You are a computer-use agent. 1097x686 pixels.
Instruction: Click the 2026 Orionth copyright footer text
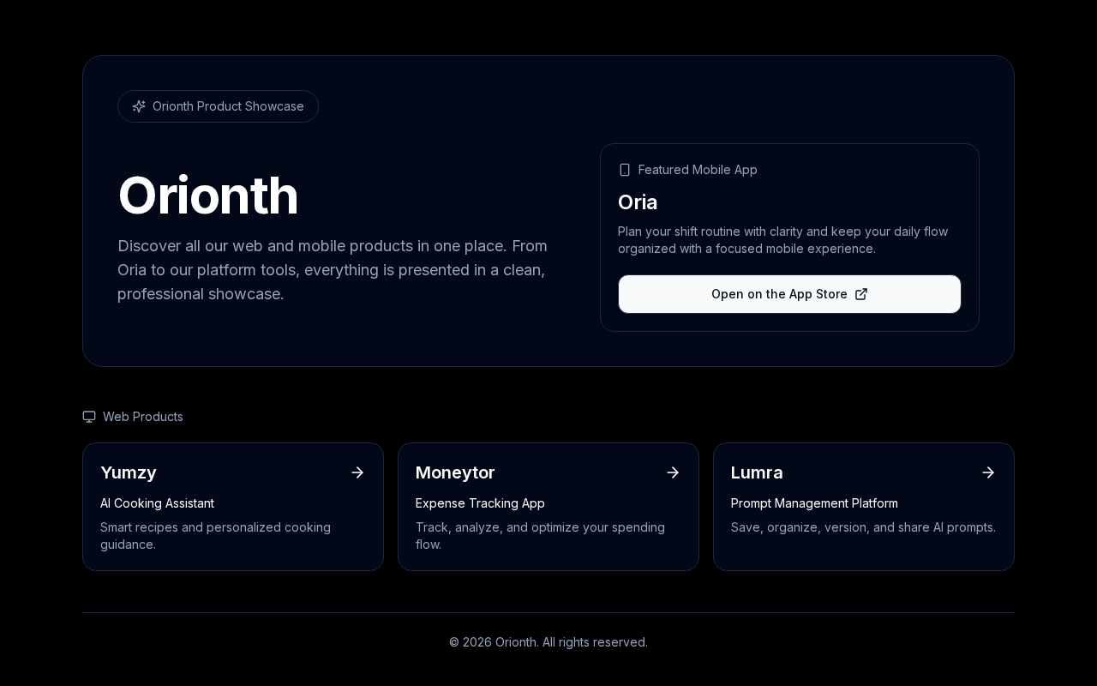548,642
